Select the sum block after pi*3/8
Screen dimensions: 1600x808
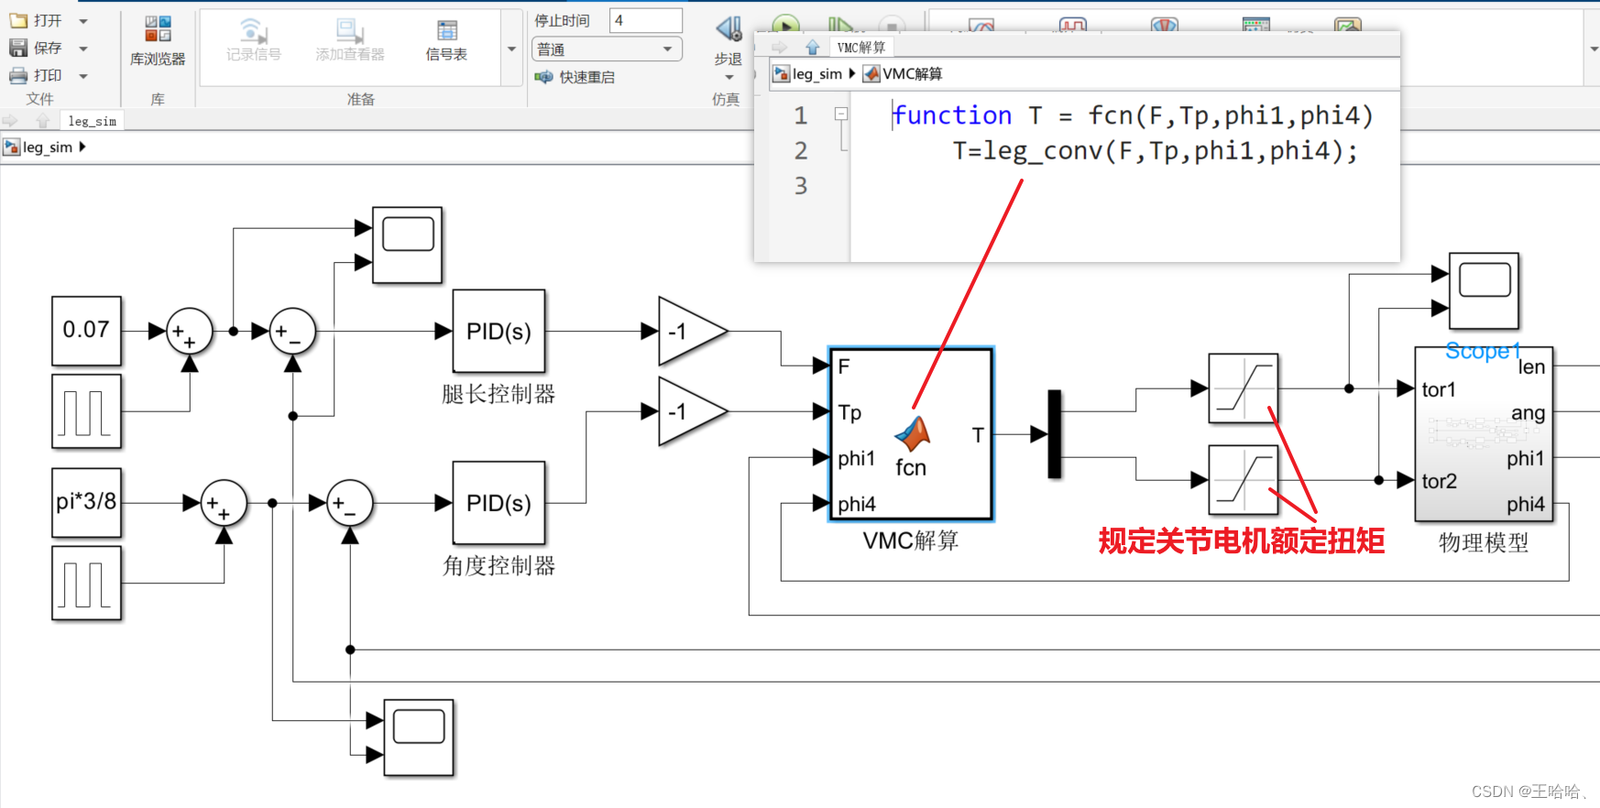click(224, 503)
